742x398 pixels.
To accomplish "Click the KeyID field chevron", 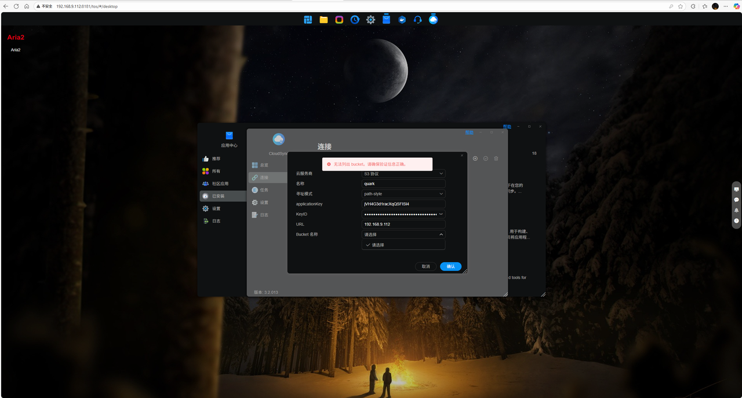I will click(441, 214).
